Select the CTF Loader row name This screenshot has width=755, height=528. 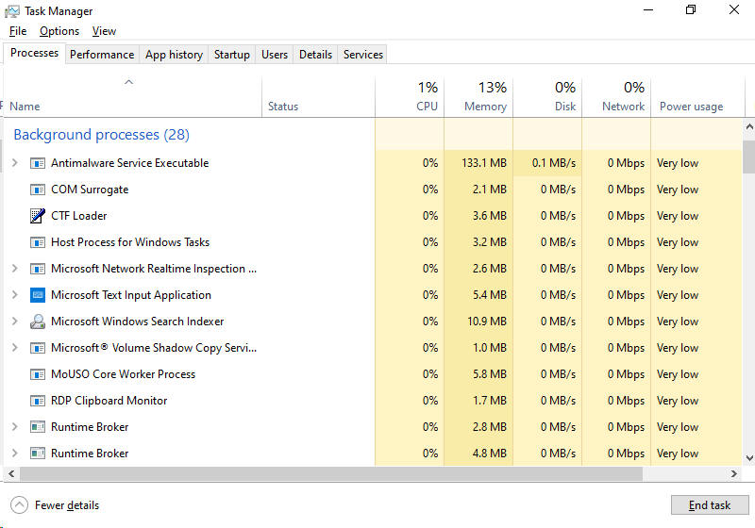tap(79, 216)
